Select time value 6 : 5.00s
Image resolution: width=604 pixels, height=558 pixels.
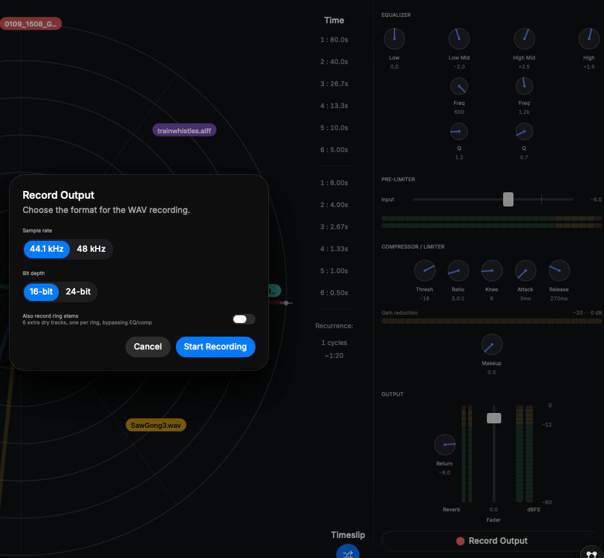(x=334, y=150)
